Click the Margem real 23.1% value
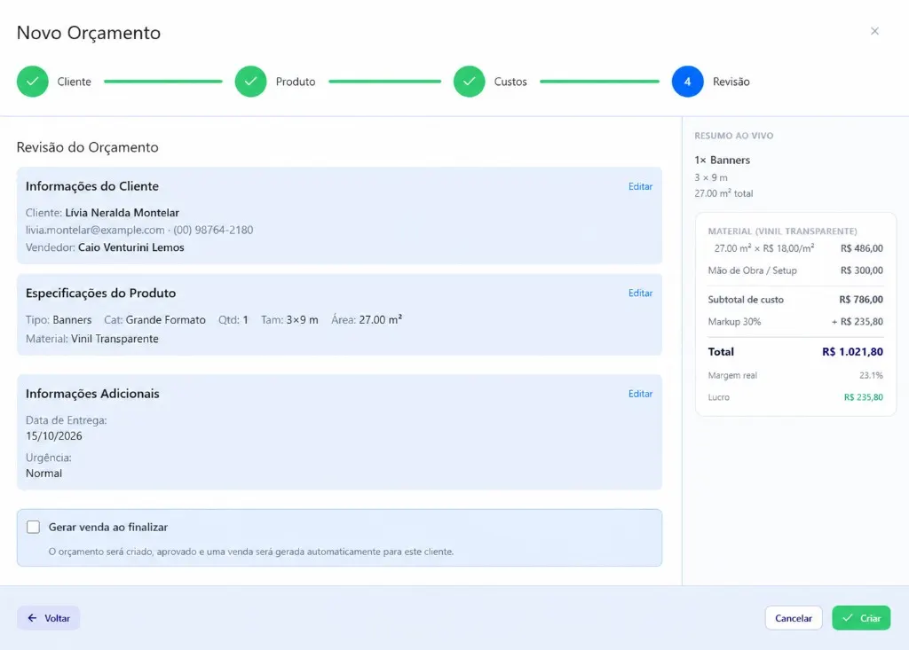 click(871, 375)
